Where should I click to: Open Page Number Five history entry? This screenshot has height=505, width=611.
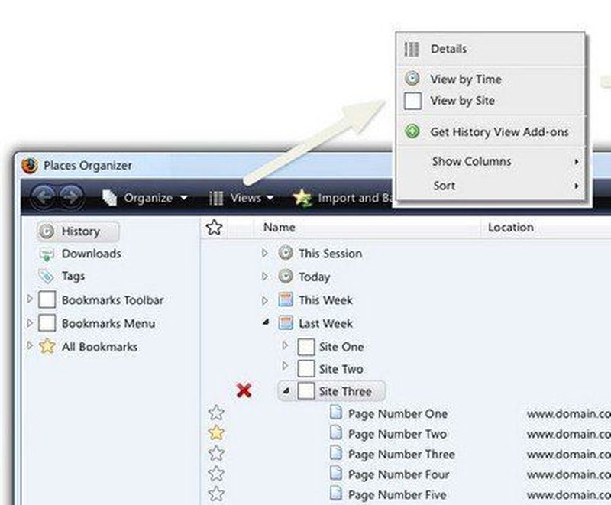coord(396,494)
